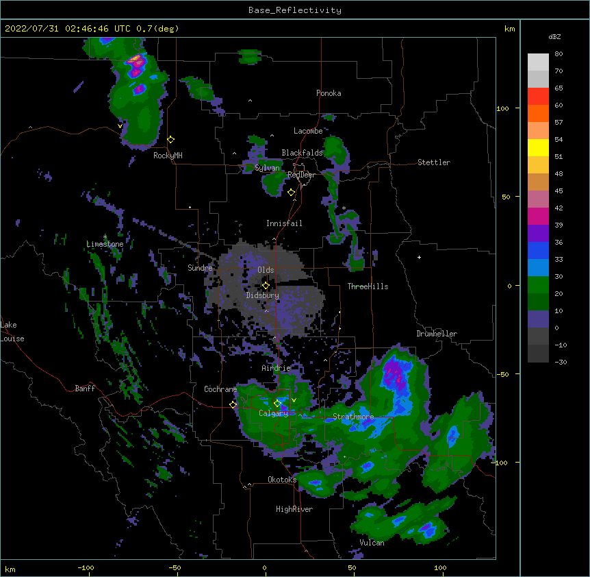
Task: Pick the bright green 20-30 dBZ swatch
Action: click(x=538, y=285)
